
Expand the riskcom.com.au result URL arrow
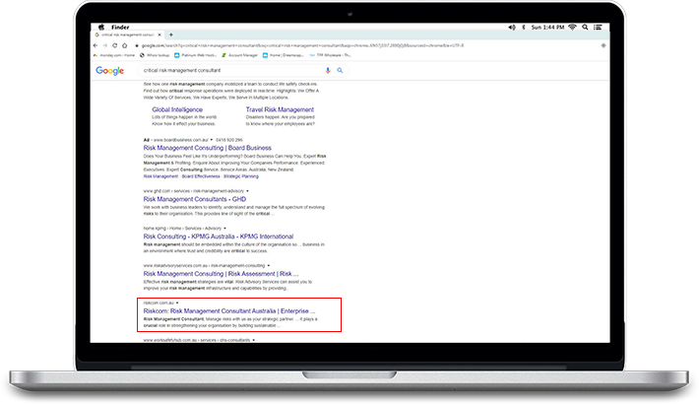tap(177, 303)
